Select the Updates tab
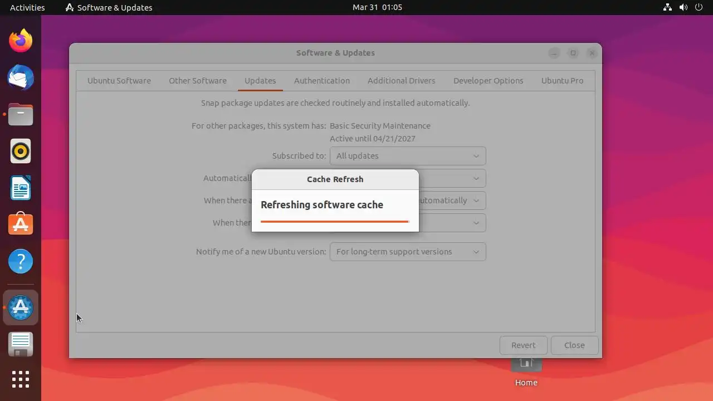This screenshot has width=713, height=401. point(260,81)
